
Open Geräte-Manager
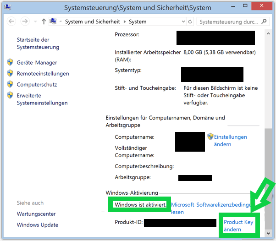coord(37,62)
